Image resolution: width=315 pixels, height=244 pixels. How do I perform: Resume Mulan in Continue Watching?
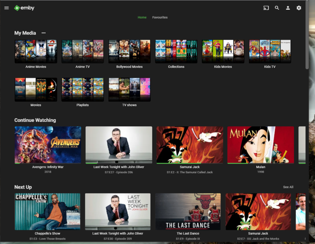[x=261, y=145]
